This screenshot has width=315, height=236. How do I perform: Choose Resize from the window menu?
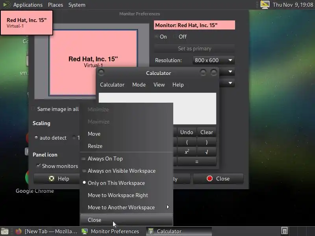(x=126, y=146)
